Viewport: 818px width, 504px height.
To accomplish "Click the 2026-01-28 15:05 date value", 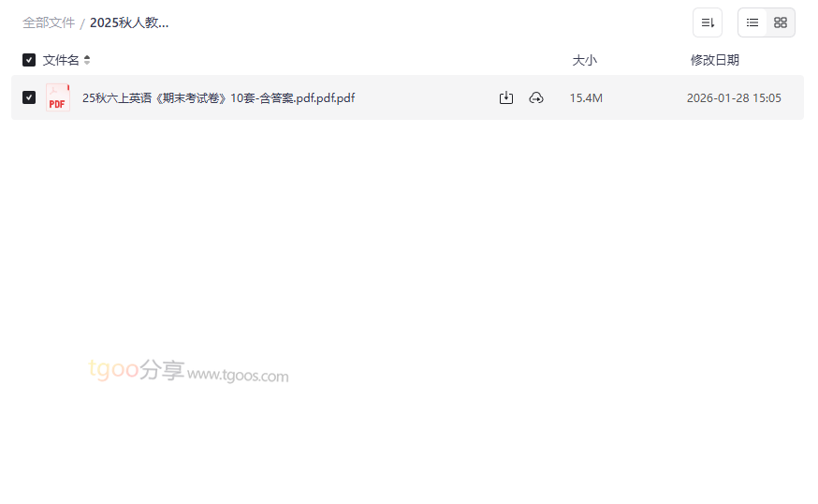I will [x=734, y=97].
